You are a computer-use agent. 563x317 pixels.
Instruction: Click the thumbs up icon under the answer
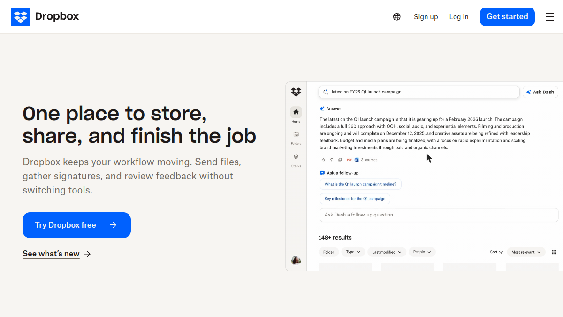323,160
